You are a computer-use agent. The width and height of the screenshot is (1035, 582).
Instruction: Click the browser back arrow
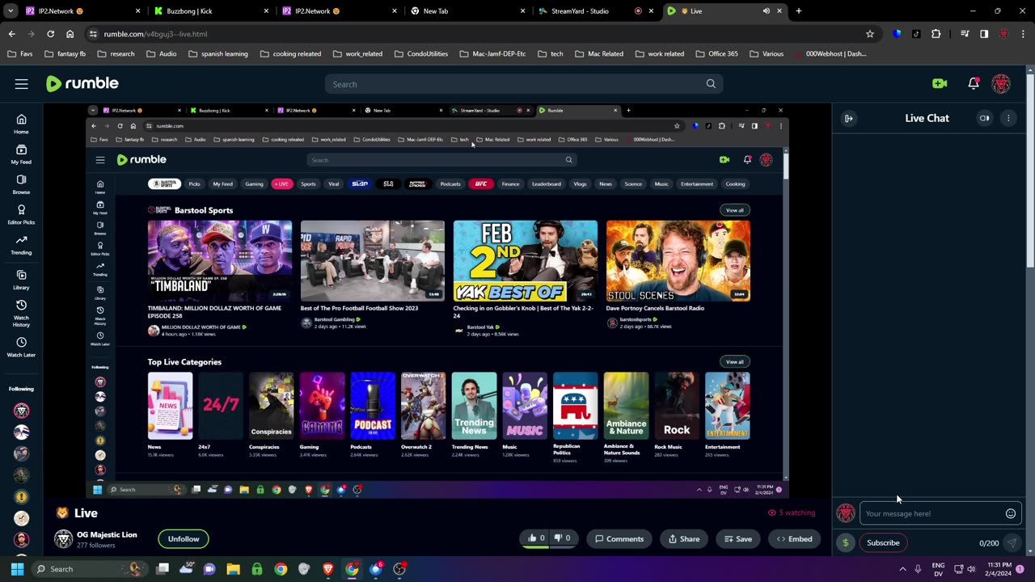coord(11,34)
